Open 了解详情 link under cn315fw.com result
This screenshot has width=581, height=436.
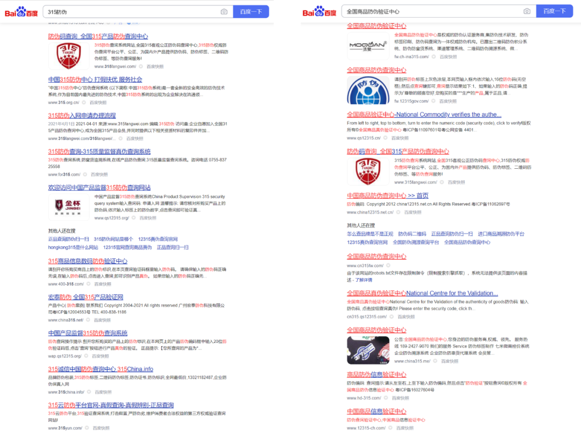point(363,280)
